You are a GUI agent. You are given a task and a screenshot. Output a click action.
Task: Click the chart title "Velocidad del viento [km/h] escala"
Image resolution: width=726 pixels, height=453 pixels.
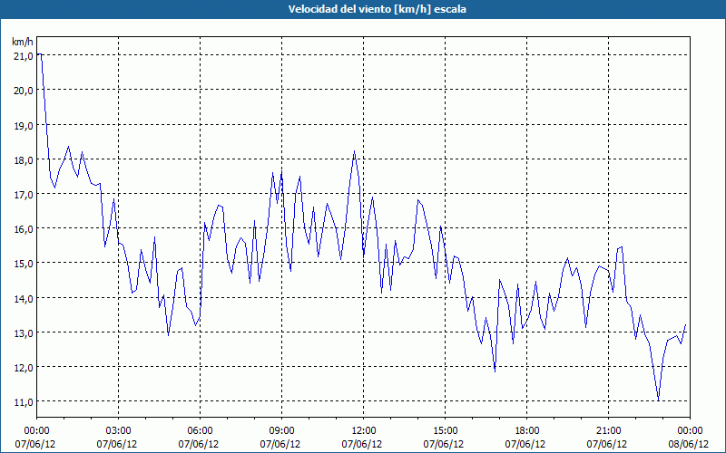[377, 9]
